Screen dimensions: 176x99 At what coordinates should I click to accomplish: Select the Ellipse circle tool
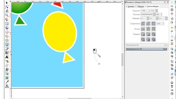click(7, 32)
